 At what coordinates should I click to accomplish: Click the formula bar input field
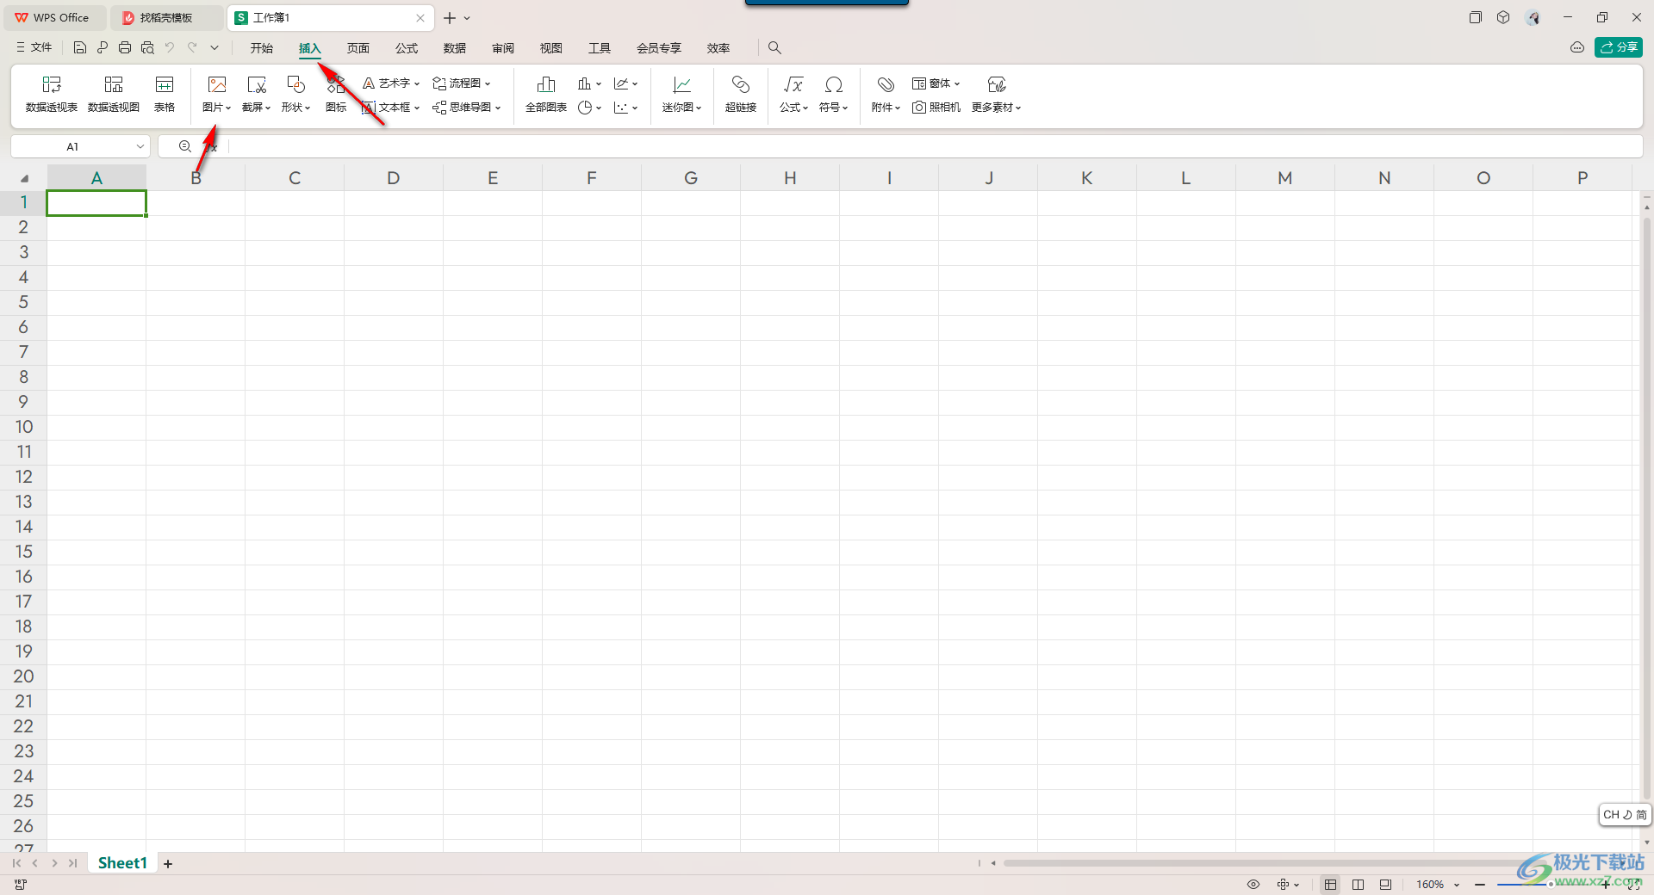coord(935,147)
